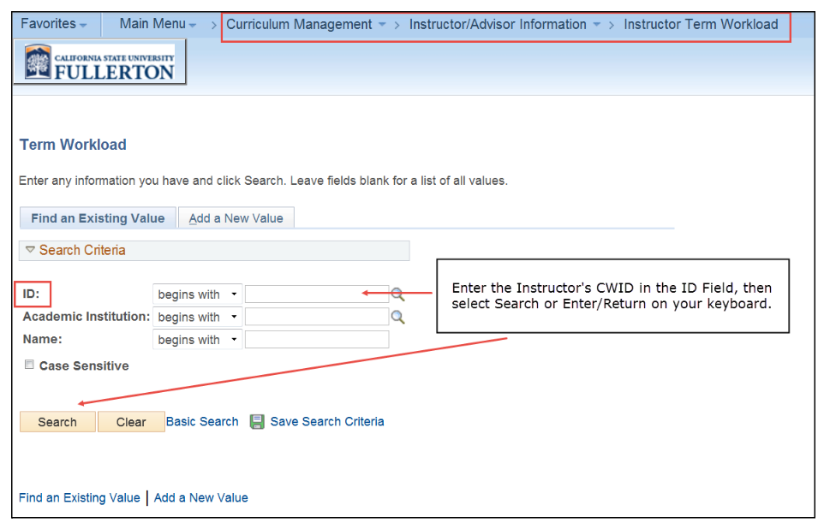824x529 pixels.
Task: Select the Find an Existing Value tab
Action: pyautogui.click(x=98, y=218)
